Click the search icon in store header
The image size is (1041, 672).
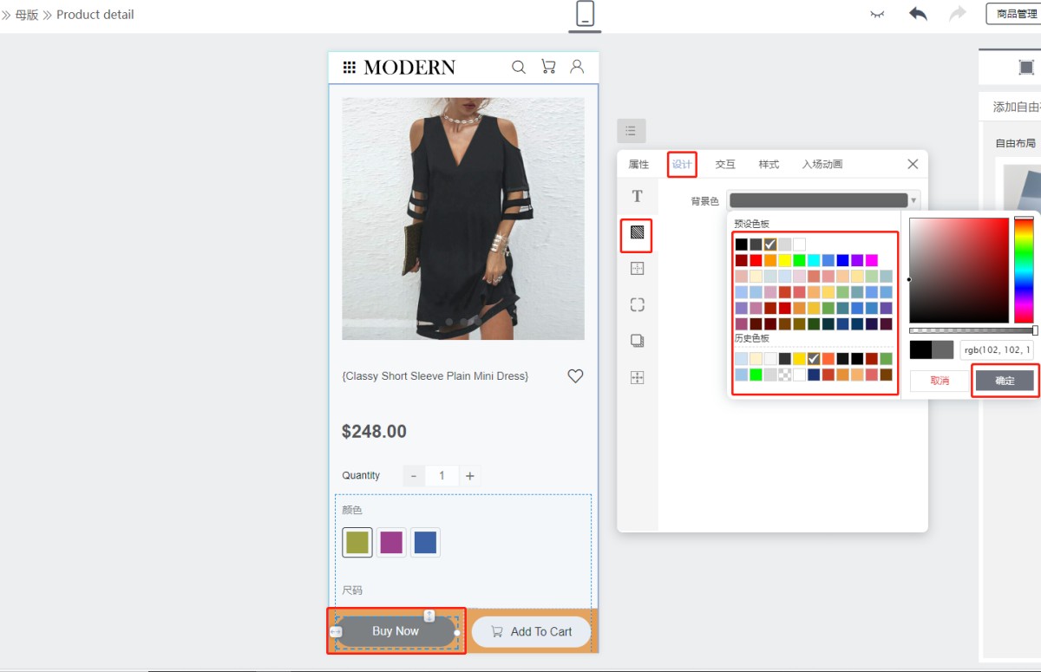coord(519,67)
